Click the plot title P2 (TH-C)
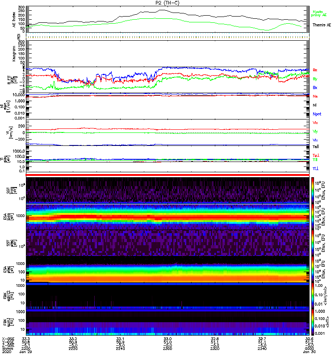This screenshot has width=335, height=358. coord(167,3)
